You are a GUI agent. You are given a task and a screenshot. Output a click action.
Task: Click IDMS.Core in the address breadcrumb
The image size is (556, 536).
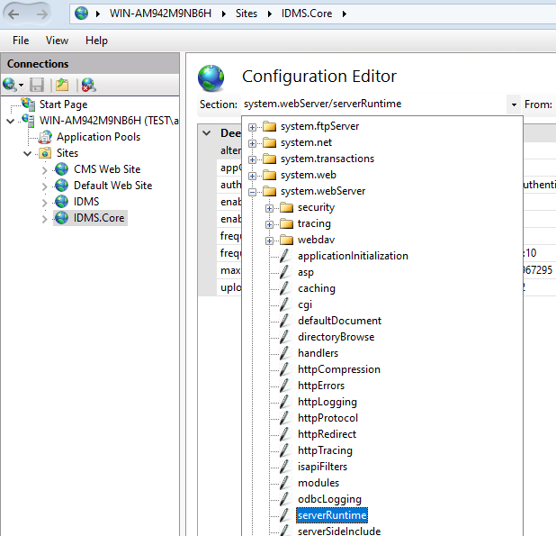point(307,14)
